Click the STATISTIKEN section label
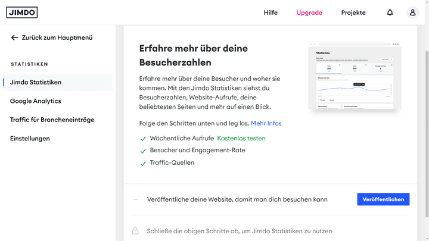Viewport: 429px width, 241px height. click(30, 64)
